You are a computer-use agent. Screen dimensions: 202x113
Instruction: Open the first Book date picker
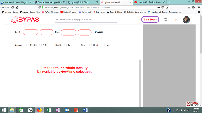[x=30, y=32]
